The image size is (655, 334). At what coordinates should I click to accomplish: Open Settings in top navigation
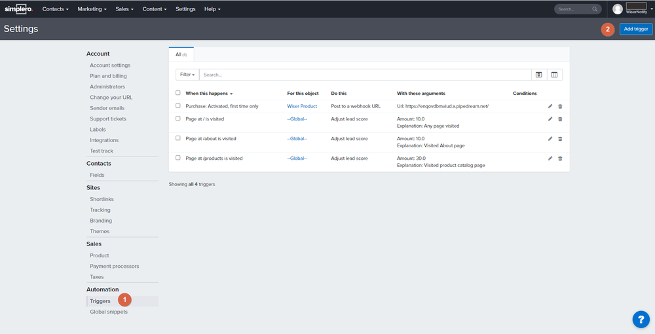[185, 9]
